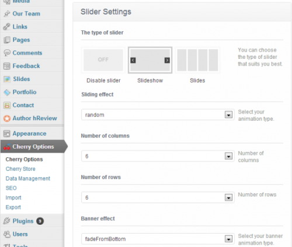Click the Our Team pin icon
This screenshot has width=292, height=247.
pyautogui.click(x=7, y=13)
